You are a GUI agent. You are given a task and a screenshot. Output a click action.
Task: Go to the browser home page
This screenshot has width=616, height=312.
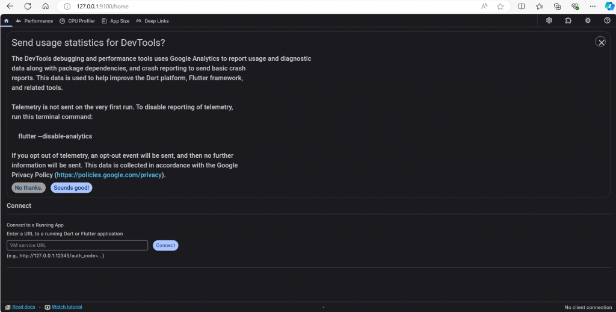click(46, 6)
